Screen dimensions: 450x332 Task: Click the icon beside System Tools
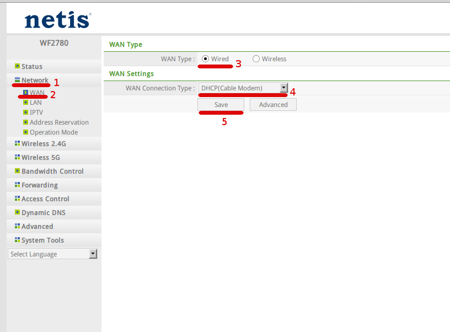click(18, 240)
